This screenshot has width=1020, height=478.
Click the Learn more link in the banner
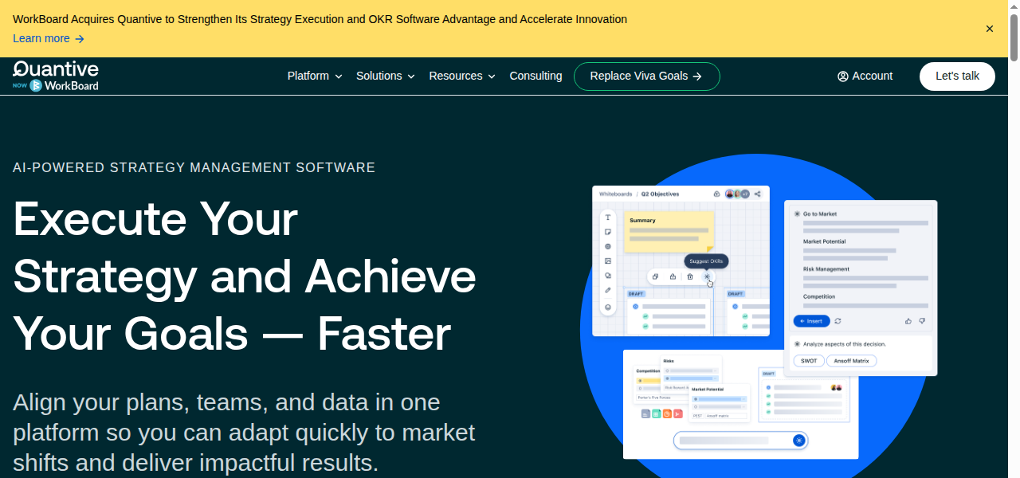pyautogui.click(x=41, y=38)
